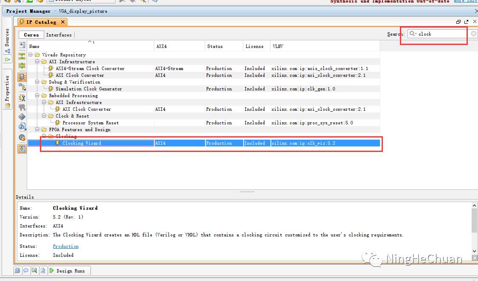Clear the search field with X icon

pos(474,34)
